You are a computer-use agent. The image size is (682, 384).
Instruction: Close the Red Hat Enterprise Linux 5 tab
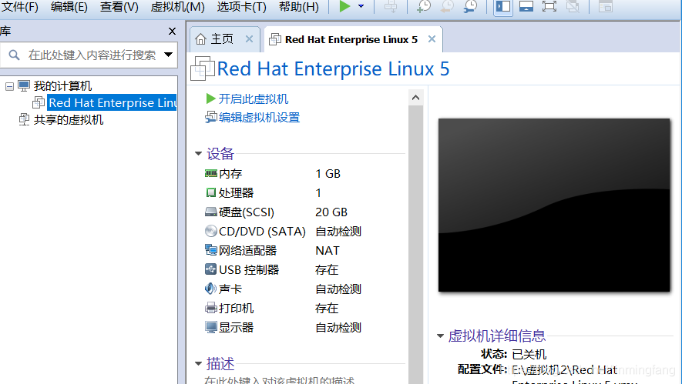click(432, 39)
